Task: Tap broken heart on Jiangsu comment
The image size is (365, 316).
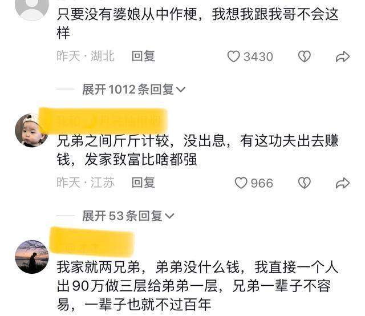Action: pos(304,183)
